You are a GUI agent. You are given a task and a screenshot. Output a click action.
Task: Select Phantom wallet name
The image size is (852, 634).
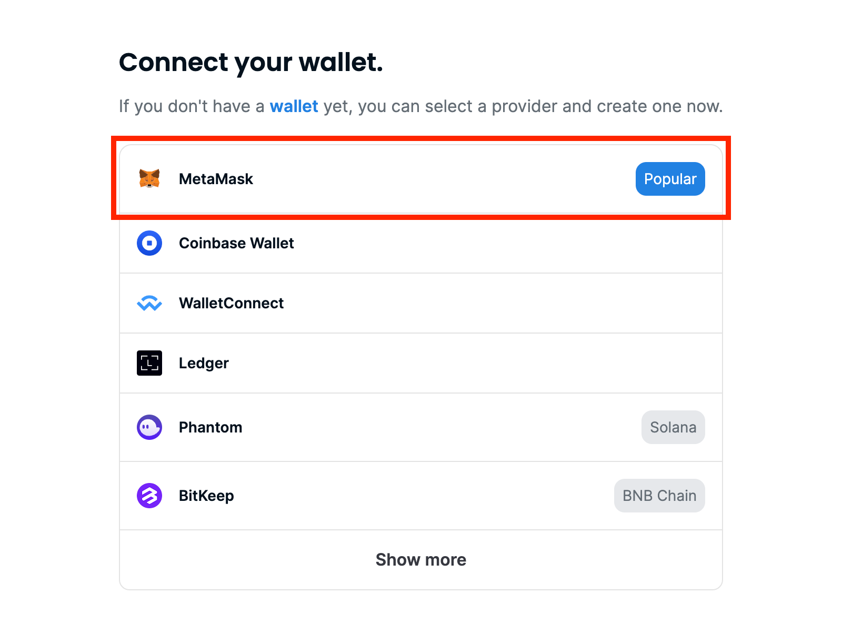211,427
